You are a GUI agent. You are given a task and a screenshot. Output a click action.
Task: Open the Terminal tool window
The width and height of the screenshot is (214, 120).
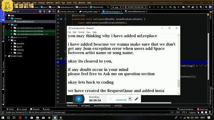tap(35, 109)
